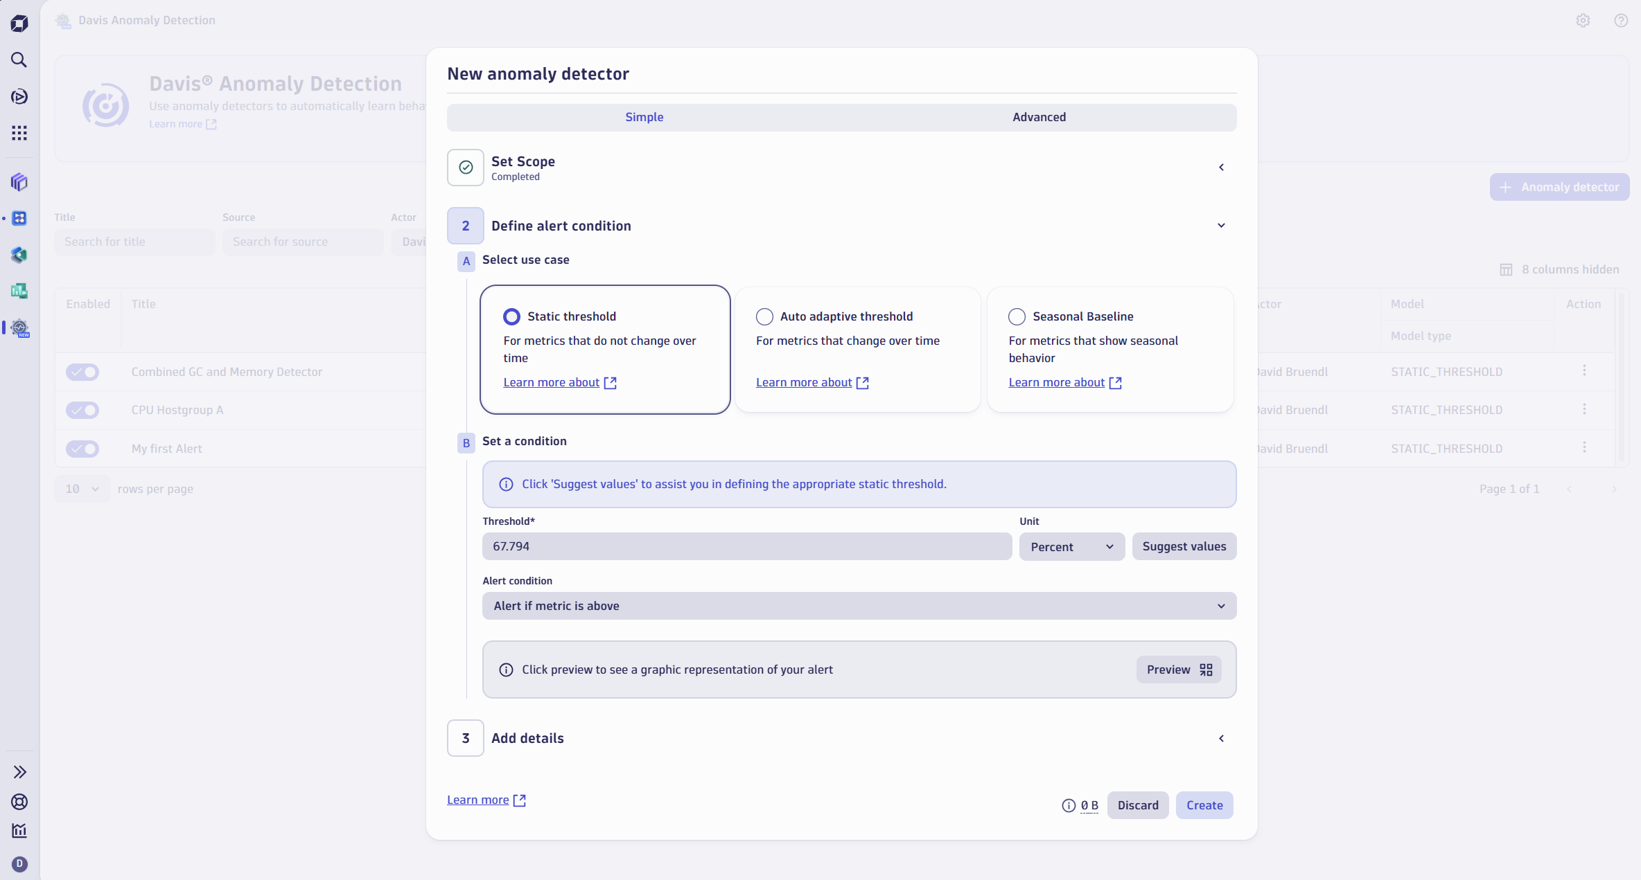
Task: Expand the Set Scope section chevron
Action: (x=1221, y=168)
